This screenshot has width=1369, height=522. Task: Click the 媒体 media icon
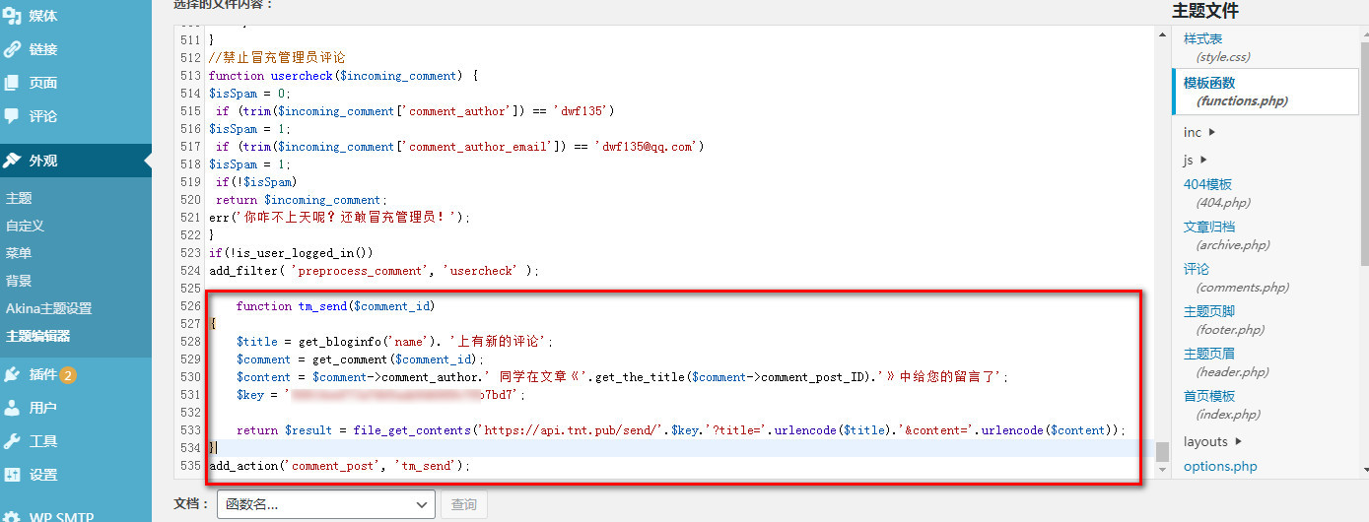coord(12,16)
